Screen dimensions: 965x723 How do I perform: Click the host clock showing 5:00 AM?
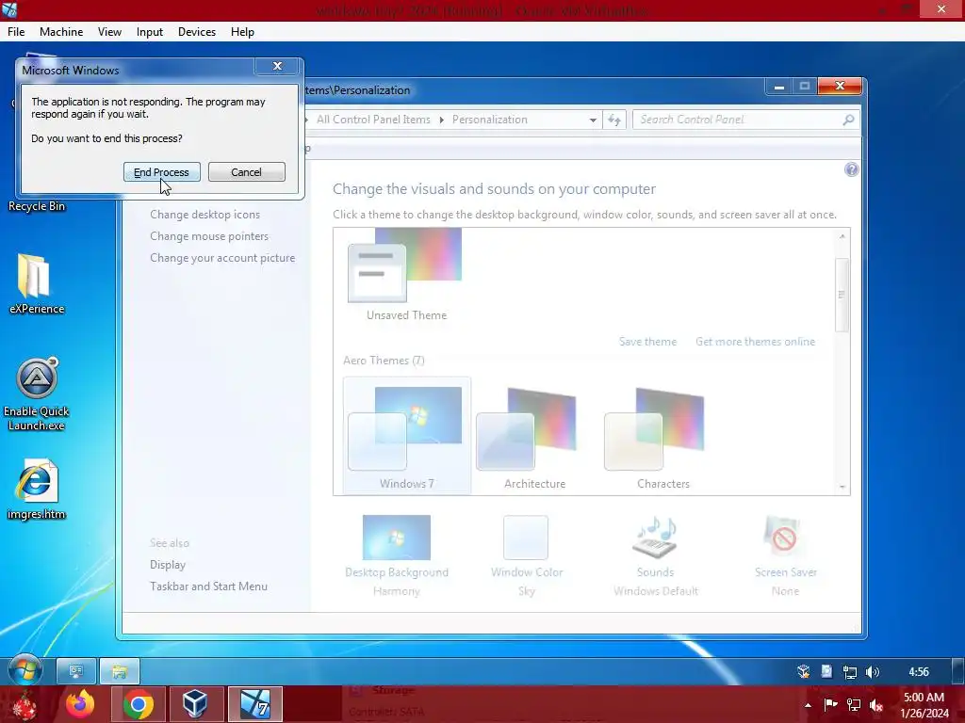point(924,705)
